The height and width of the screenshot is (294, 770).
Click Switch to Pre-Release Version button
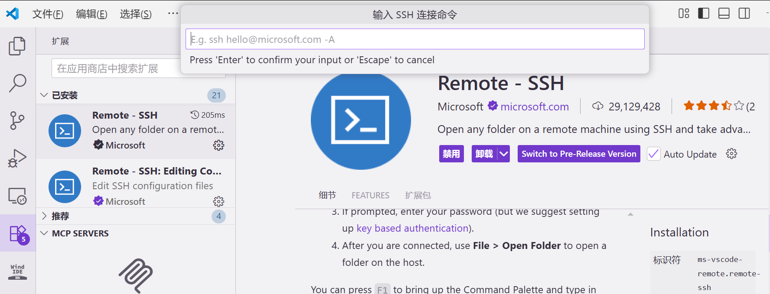579,154
